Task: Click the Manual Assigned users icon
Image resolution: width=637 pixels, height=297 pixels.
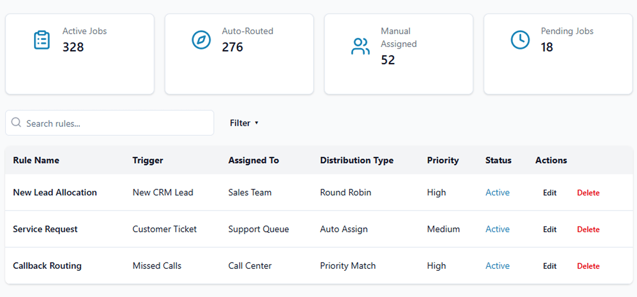Action: (360, 46)
